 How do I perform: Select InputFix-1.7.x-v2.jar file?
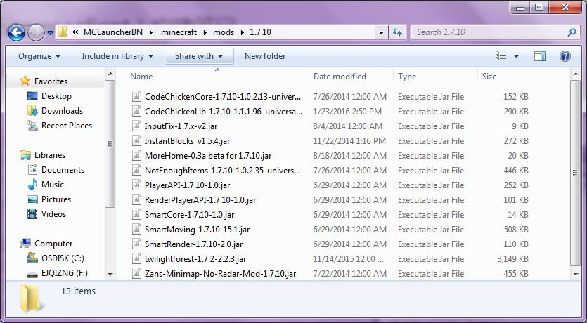pyautogui.click(x=181, y=126)
